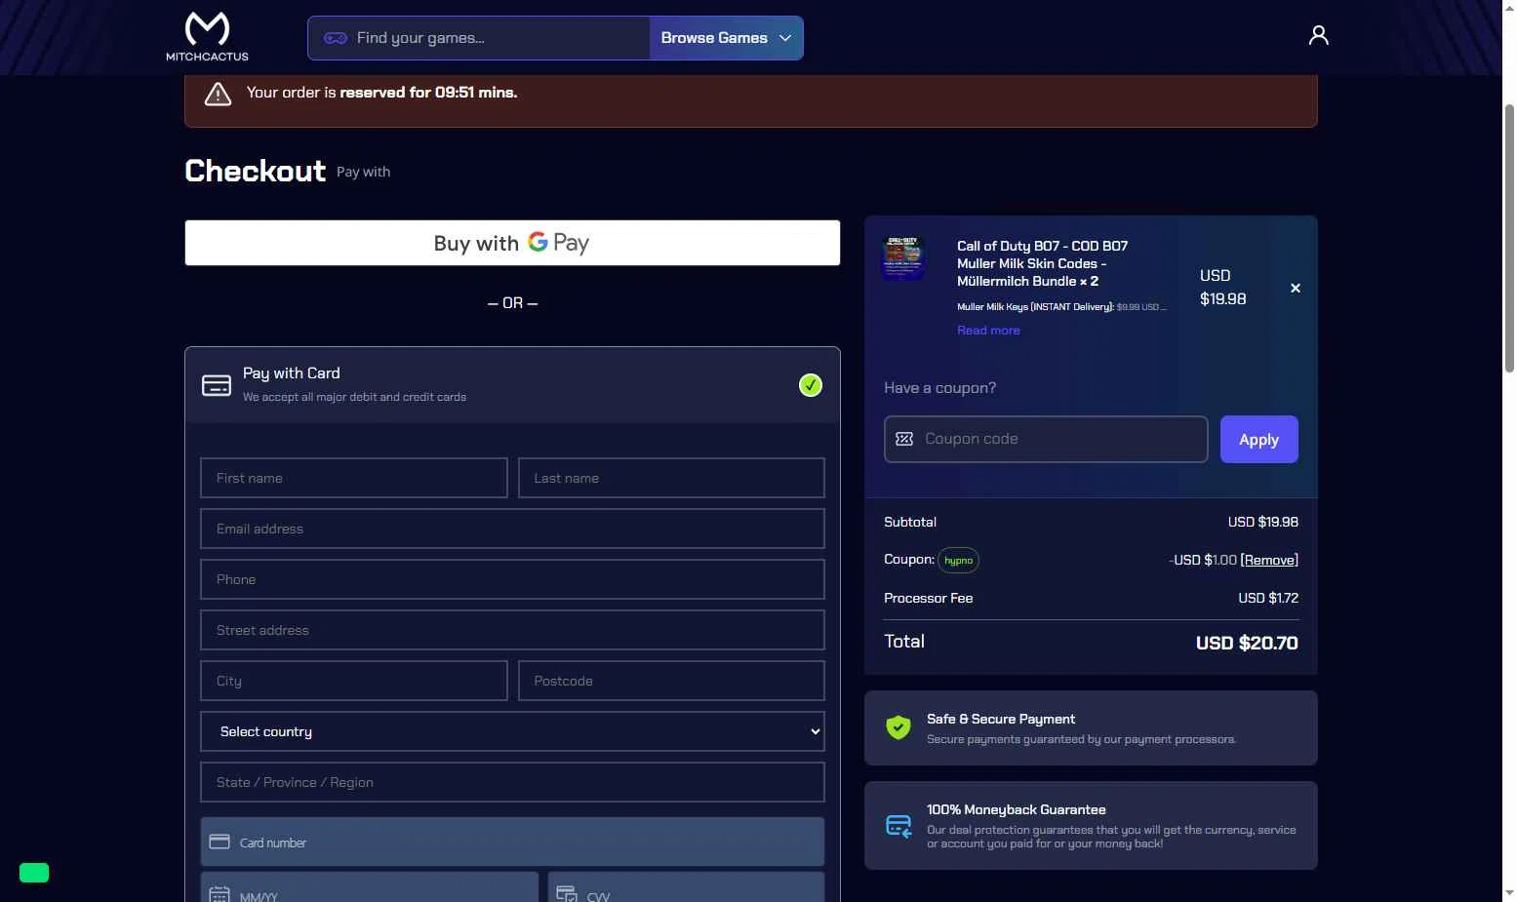Focus the First name field
This screenshot has height=902, width=1517.
coord(354,478)
